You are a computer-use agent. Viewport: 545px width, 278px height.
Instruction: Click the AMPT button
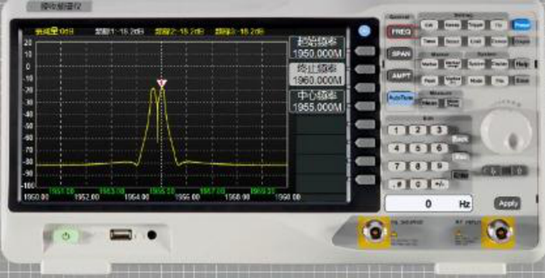click(x=400, y=76)
